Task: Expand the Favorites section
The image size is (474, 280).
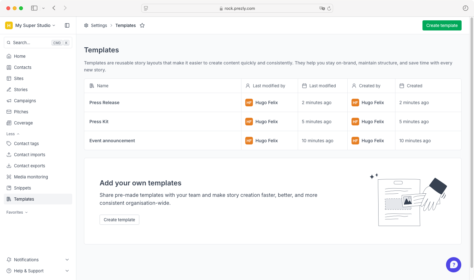Action: tap(17, 212)
